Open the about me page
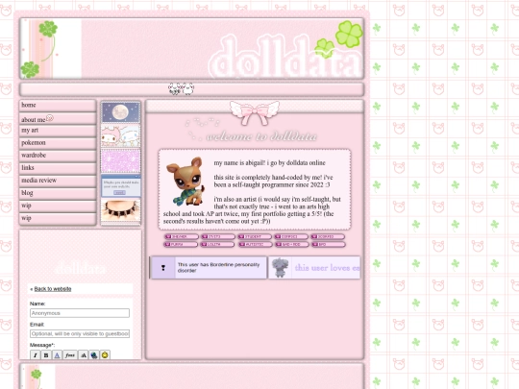Screen dimensions: 519x389 tap(58, 118)
